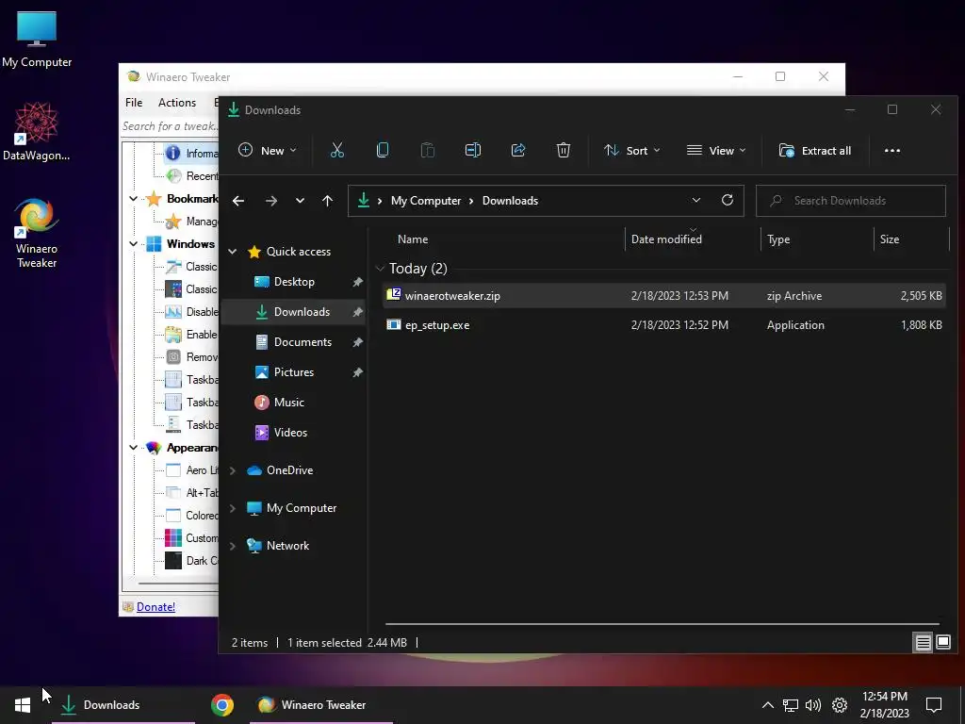Expand the OneDrive node
The height and width of the screenshot is (724, 965).
(233, 470)
